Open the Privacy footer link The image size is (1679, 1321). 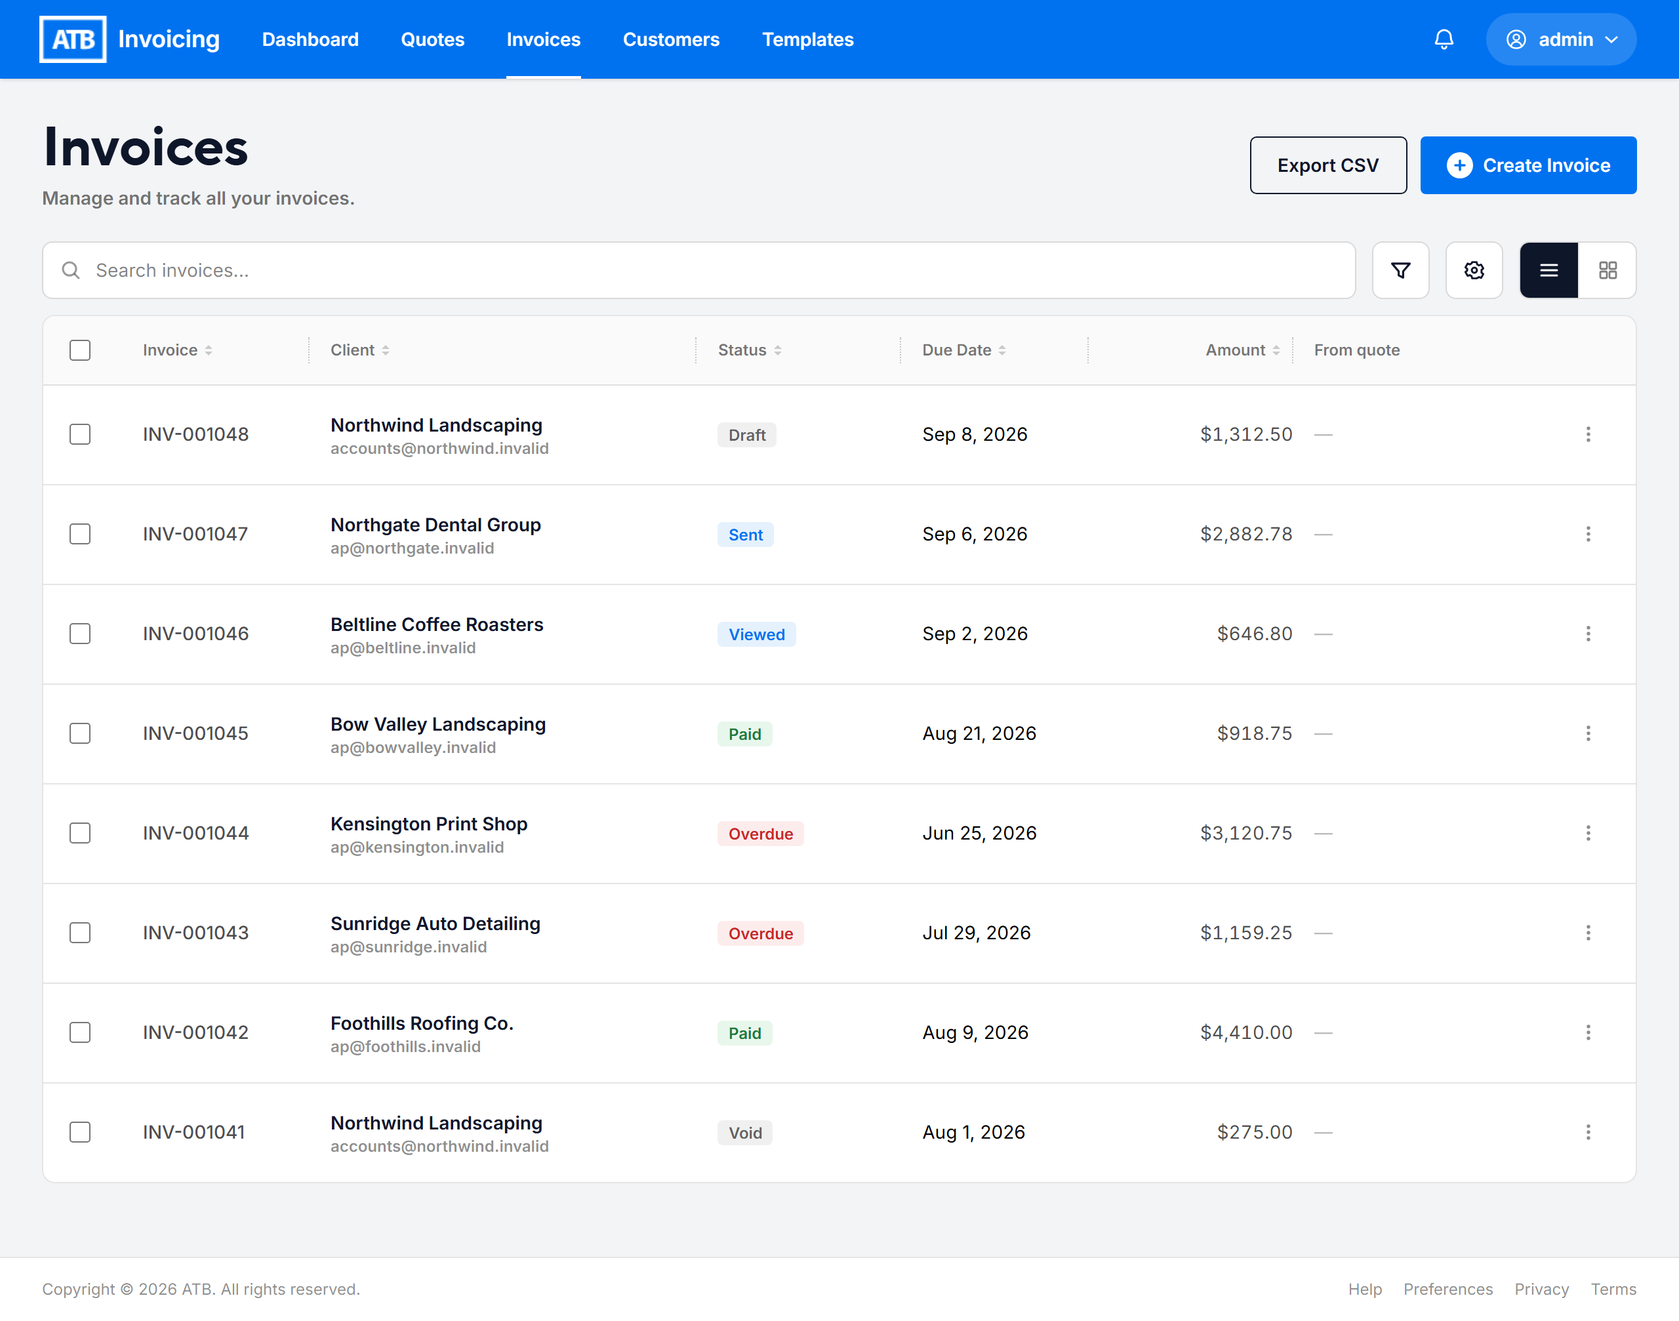click(1541, 1290)
